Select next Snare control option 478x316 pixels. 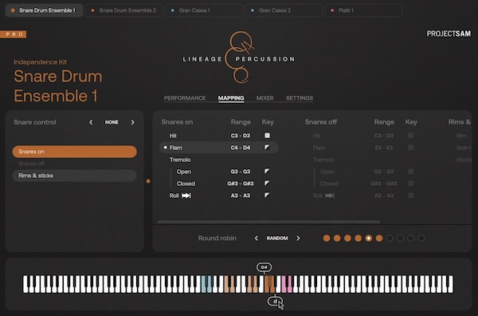point(132,122)
